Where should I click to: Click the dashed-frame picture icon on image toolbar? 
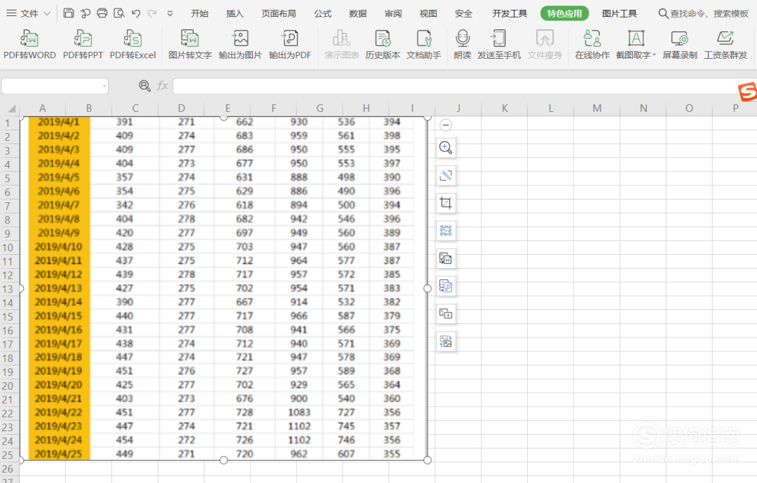[x=446, y=231]
